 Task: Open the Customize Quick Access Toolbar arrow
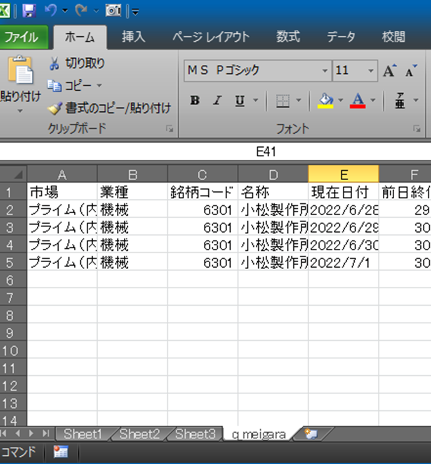135,12
